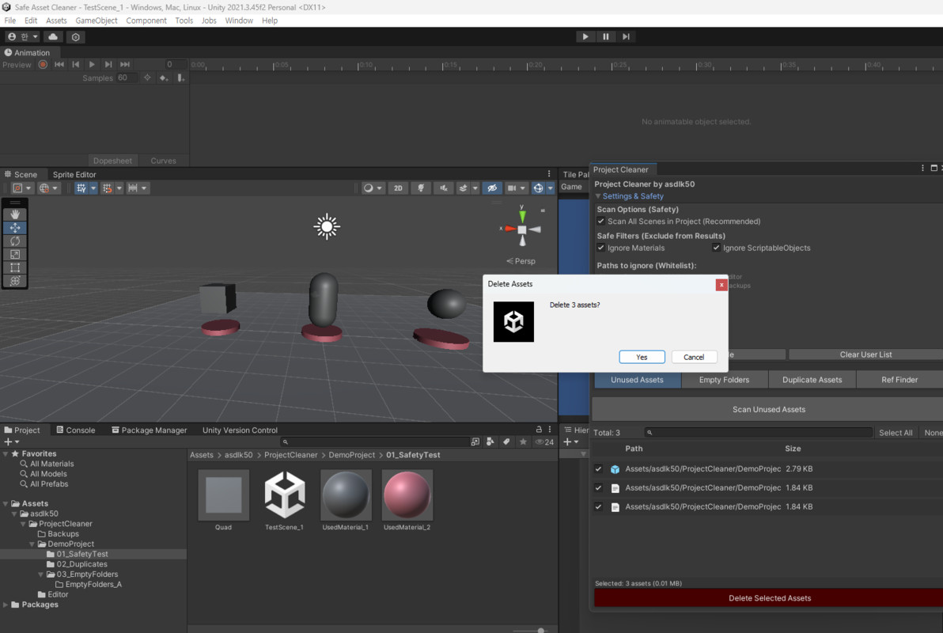Image resolution: width=943 pixels, height=633 pixels.
Task: Click the settings gear next to cloud icon
Action: pyautogui.click(x=75, y=36)
